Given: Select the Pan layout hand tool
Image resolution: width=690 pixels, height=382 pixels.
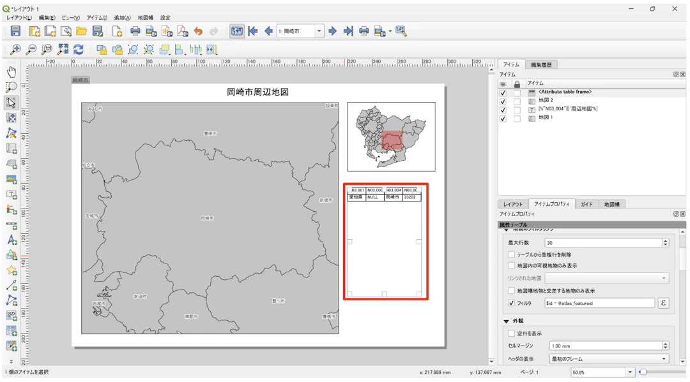Looking at the screenshot, I should point(11,71).
